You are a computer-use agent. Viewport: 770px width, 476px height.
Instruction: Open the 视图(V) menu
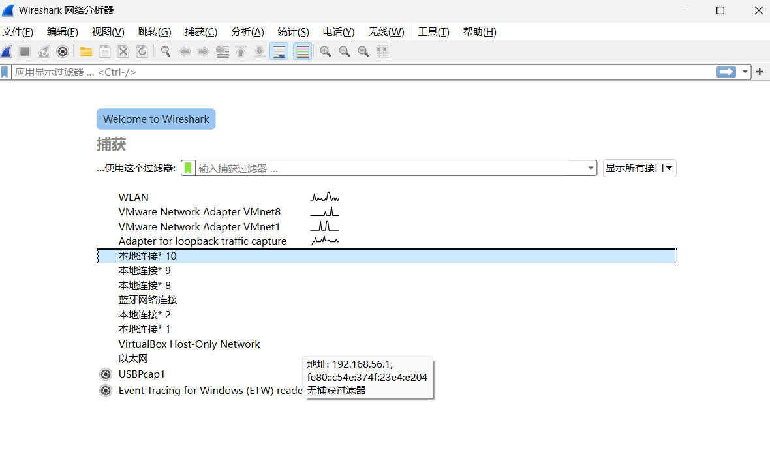[x=108, y=32]
